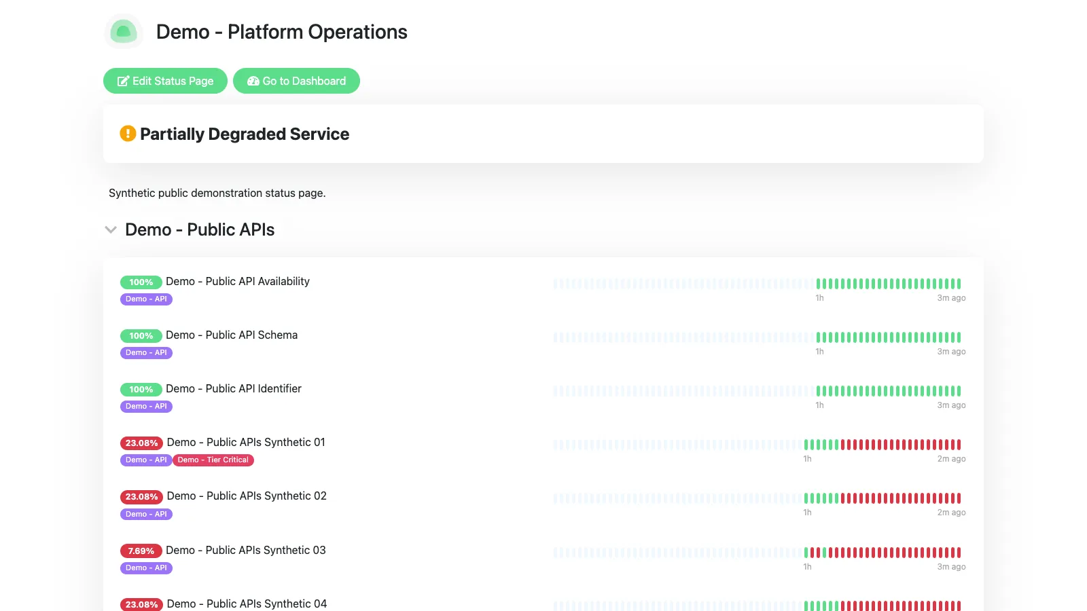Click the orange warning icon beside Partially Degraded Service

[x=128, y=134]
